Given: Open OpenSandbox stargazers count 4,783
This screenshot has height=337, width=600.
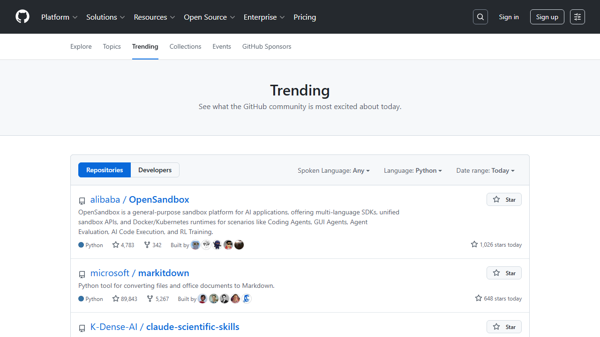Looking at the screenshot, I should coord(123,245).
